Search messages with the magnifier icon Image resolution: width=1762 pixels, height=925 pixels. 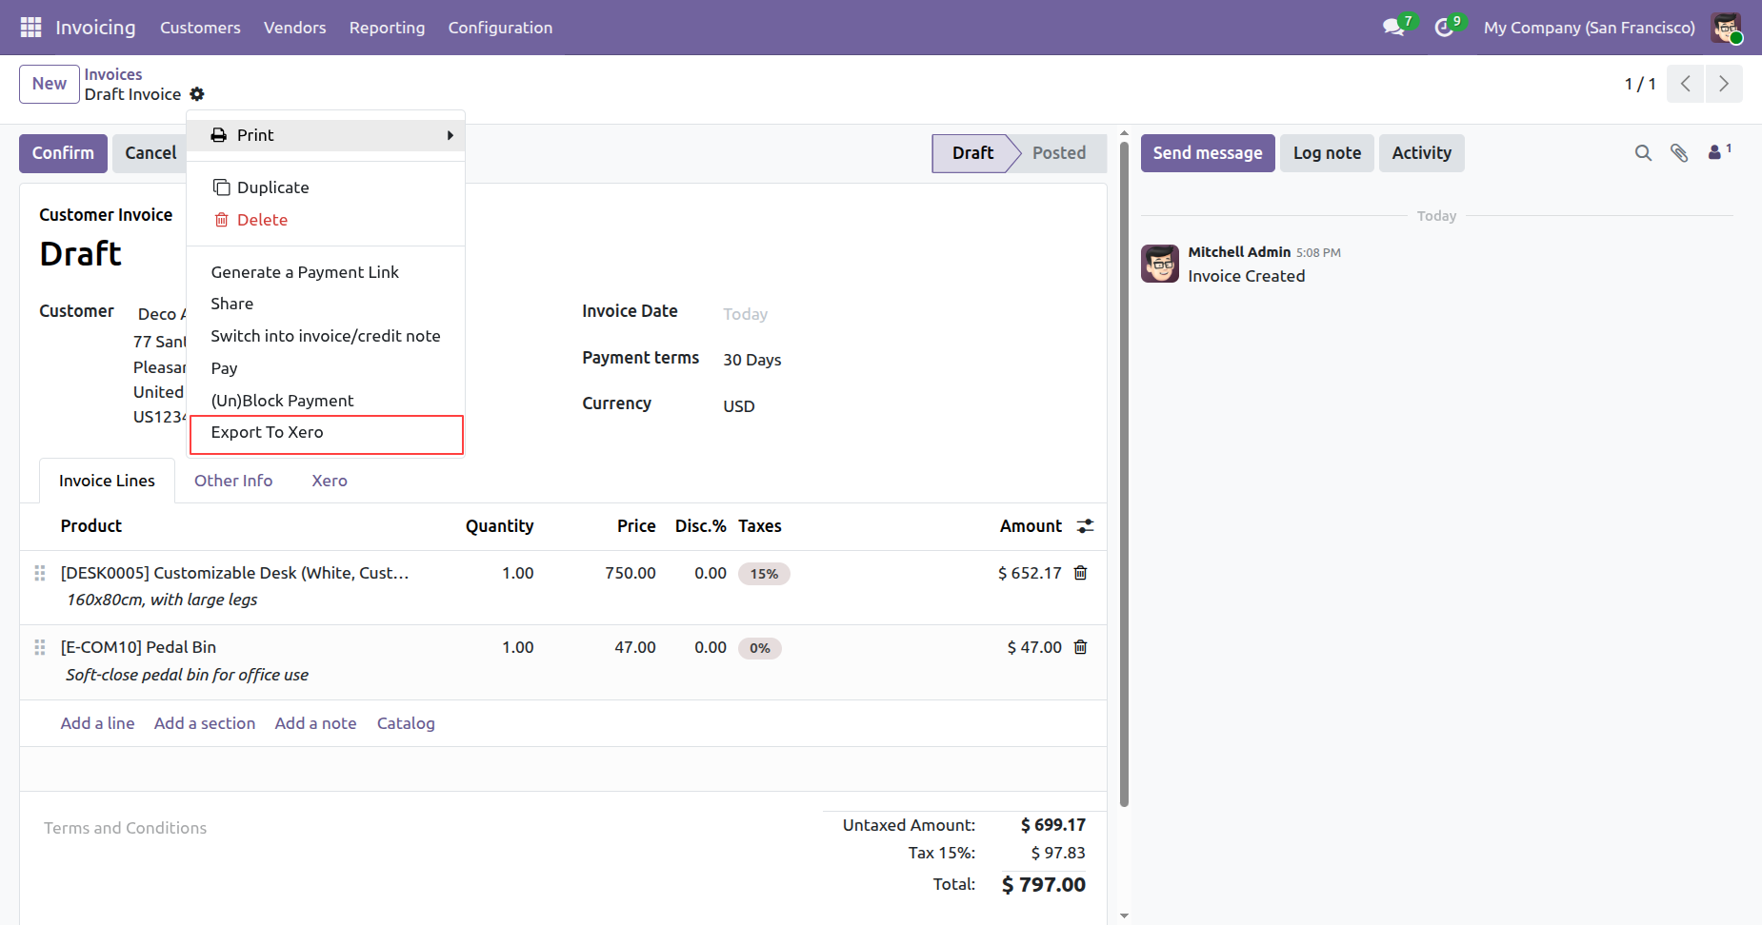1643,153
